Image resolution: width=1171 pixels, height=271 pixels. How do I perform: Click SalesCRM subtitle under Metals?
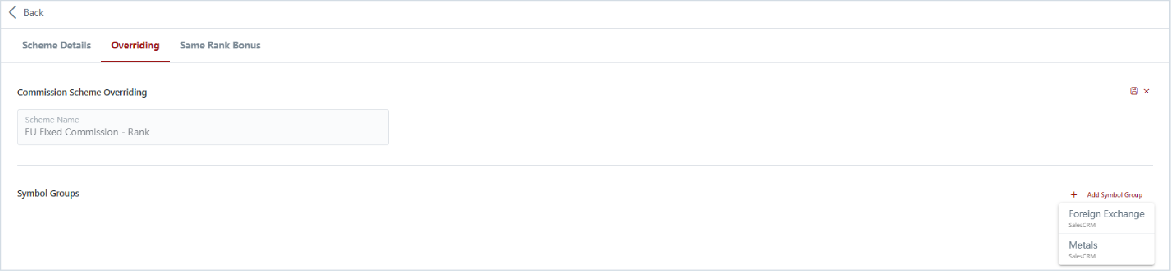pos(1082,256)
